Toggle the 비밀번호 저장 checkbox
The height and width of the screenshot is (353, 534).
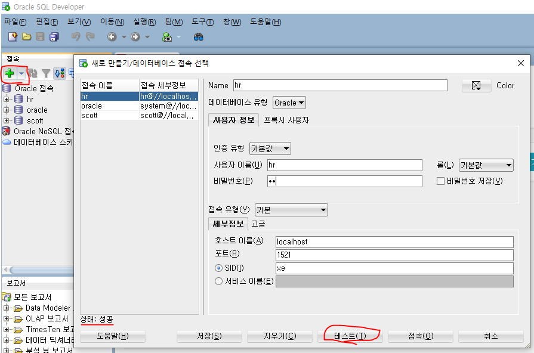click(x=440, y=181)
